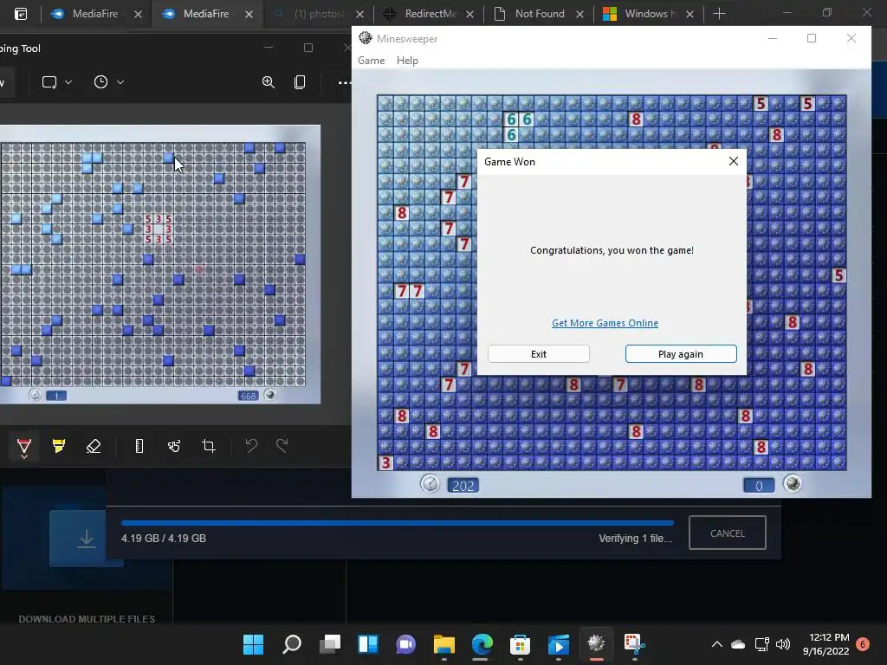Open the notification badge showing 6
Viewport: 887px width, 665px height.
863,644
